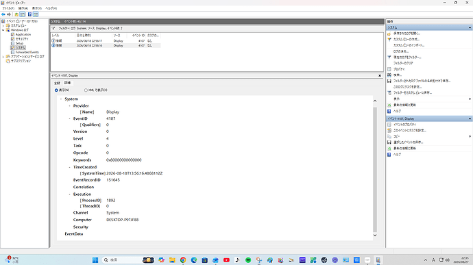Sort by the 日付と時刻 column header
This screenshot has height=265, width=473.
[94, 36]
